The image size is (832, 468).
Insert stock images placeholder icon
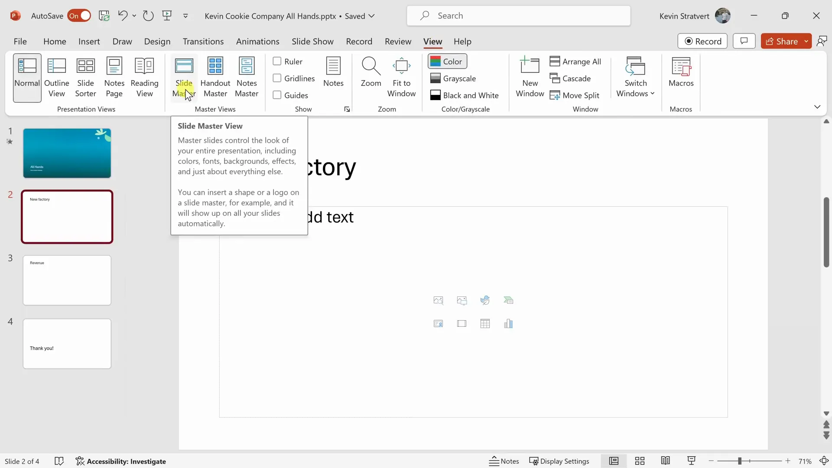[438, 300]
